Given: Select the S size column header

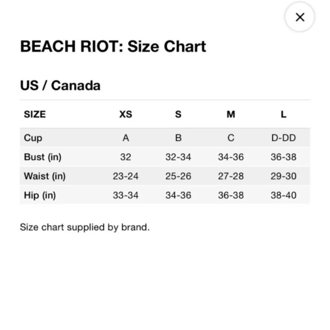Looking at the screenshot, I should [178, 114].
